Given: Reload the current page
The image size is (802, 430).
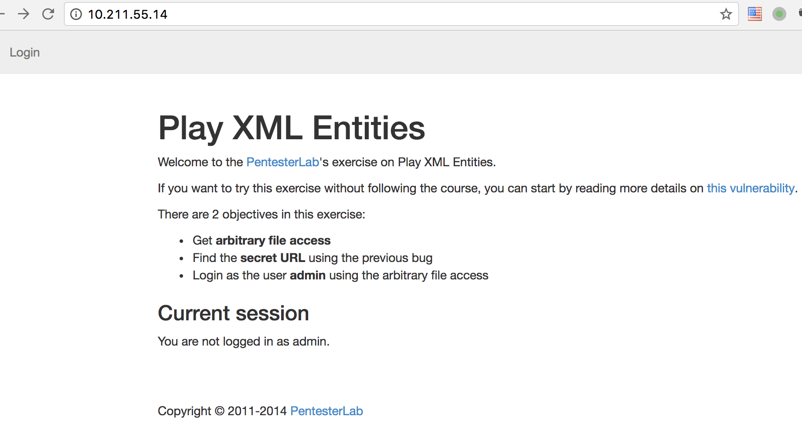Looking at the screenshot, I should tap(48, 14).
